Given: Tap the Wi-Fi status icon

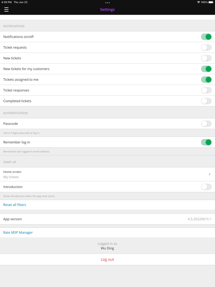Looking at the screenshot, I should click(x=199, y=2).
